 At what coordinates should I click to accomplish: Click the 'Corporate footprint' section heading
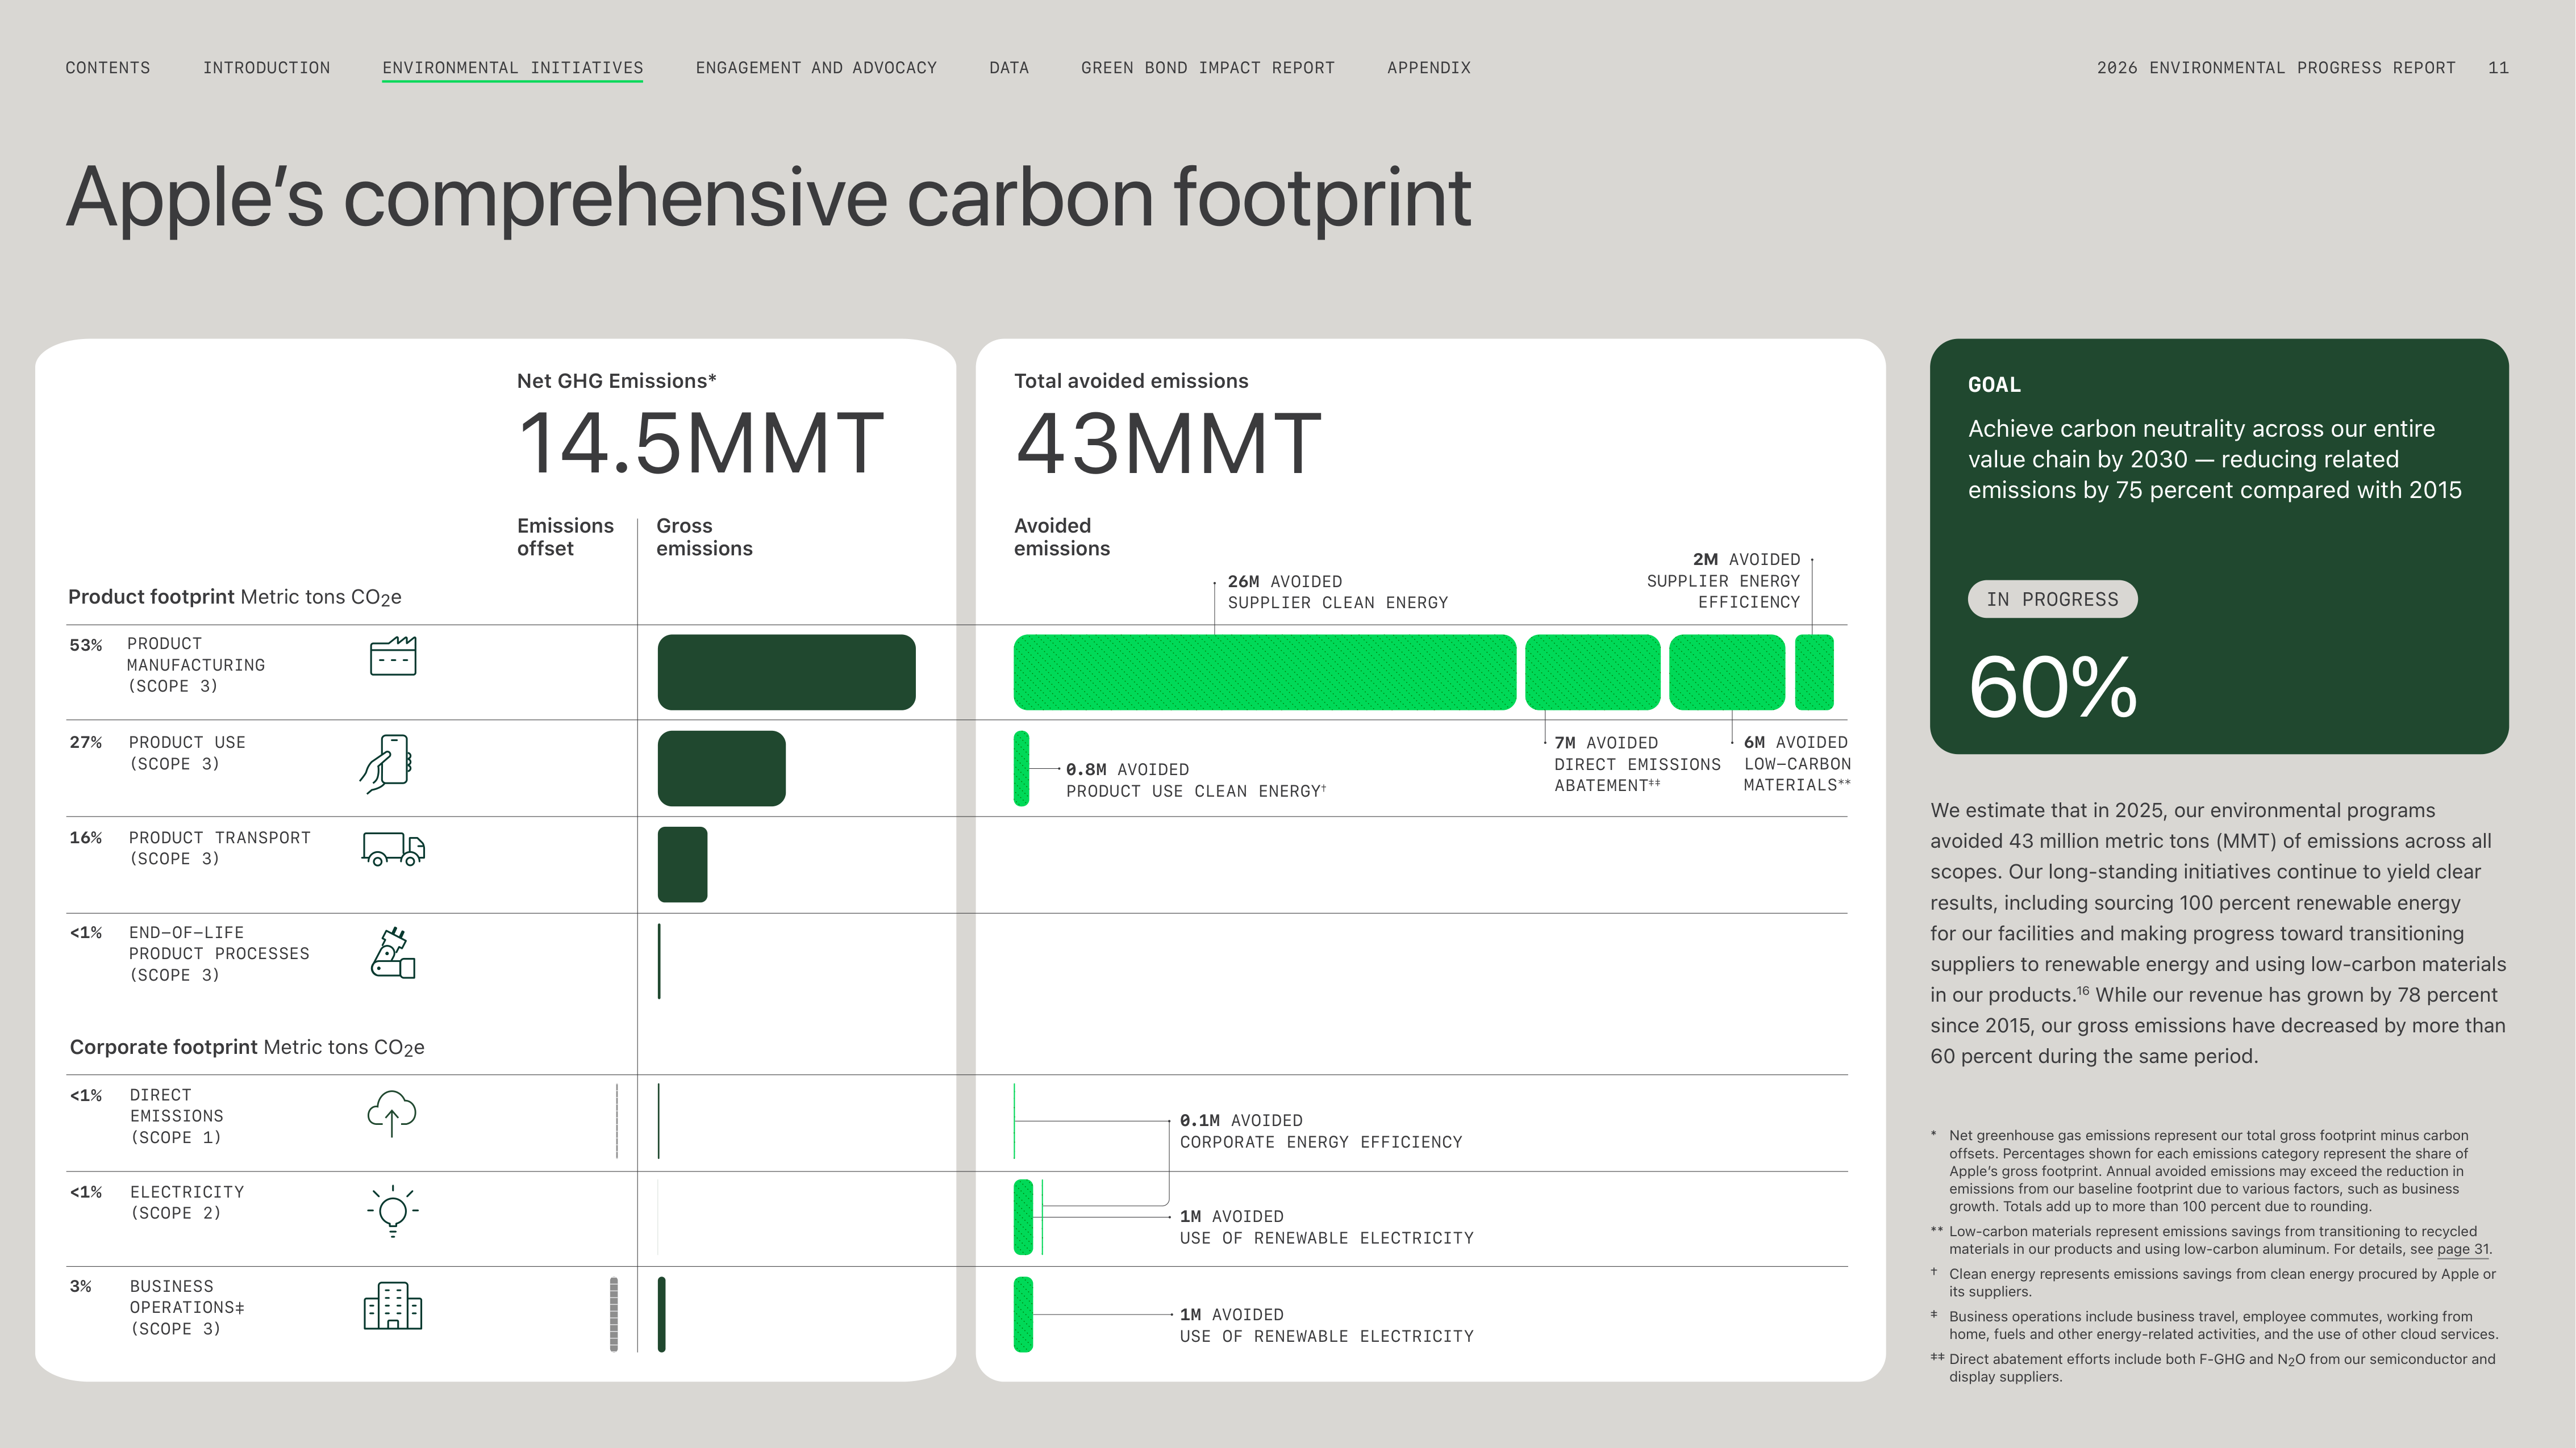tap(247, 1047)
